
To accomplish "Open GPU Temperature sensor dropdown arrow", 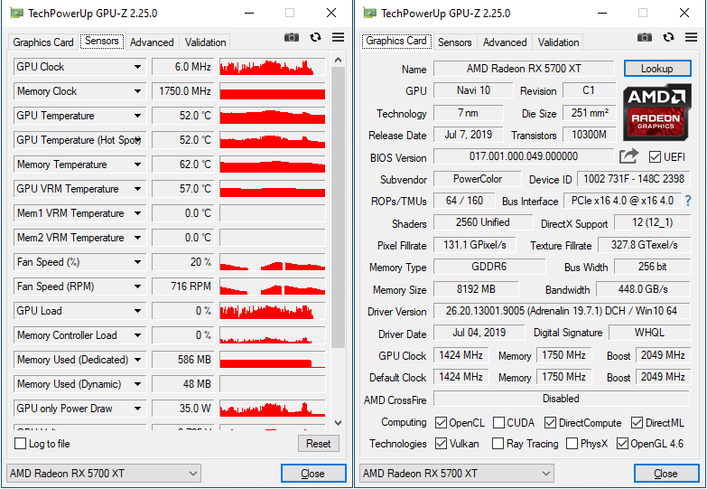I will [x=137, y=116].
